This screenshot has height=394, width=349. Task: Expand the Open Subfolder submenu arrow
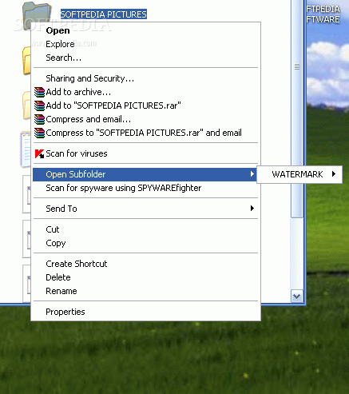click(x=252, y=174)
